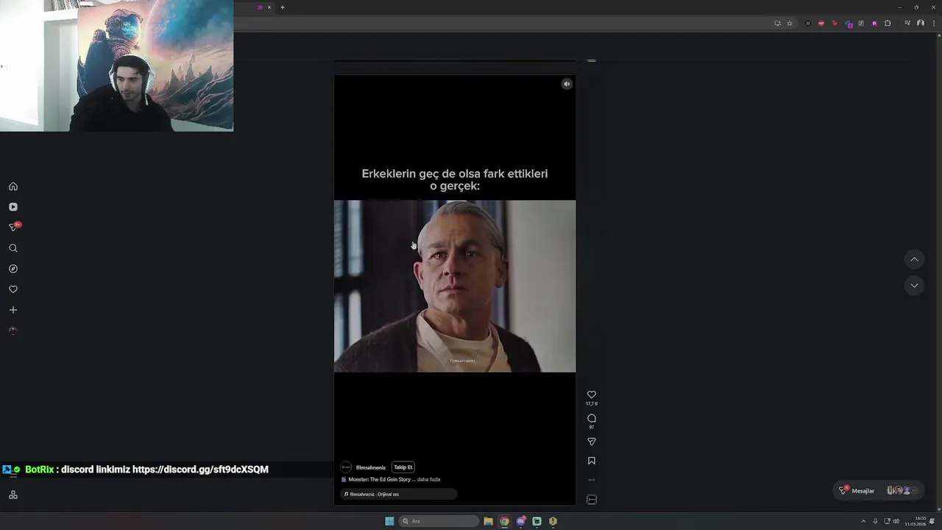Open install app icon in address bar
The height and width of the screenshot is (530, 942).
point(777,24)
